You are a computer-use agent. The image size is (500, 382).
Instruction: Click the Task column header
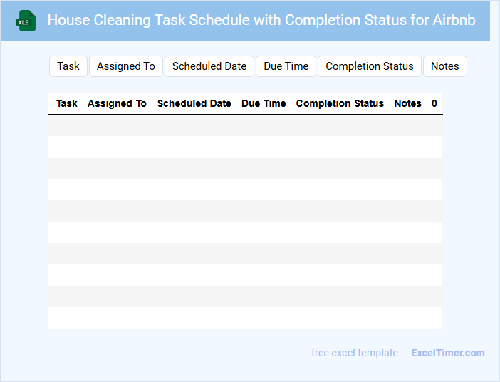click(x=67, y=103)
